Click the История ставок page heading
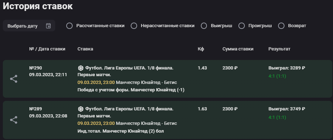This screenshot has height=140, width=333. tap(38, 6)
